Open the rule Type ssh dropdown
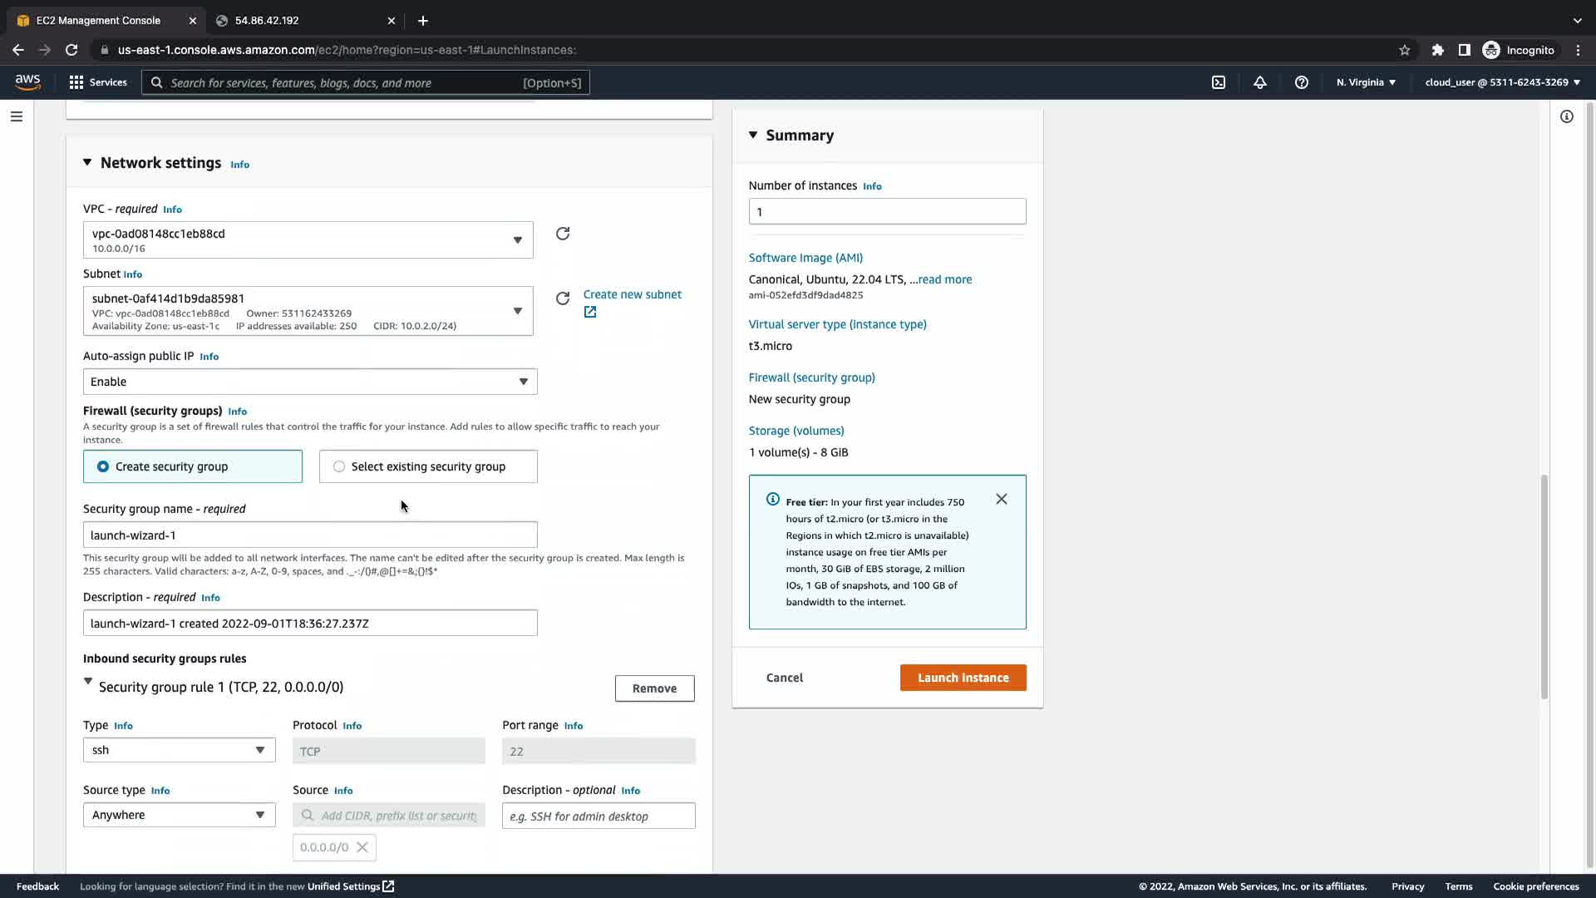Image resolution: width=1596 pixels, height=898 pixels. (x=179, y=750)
